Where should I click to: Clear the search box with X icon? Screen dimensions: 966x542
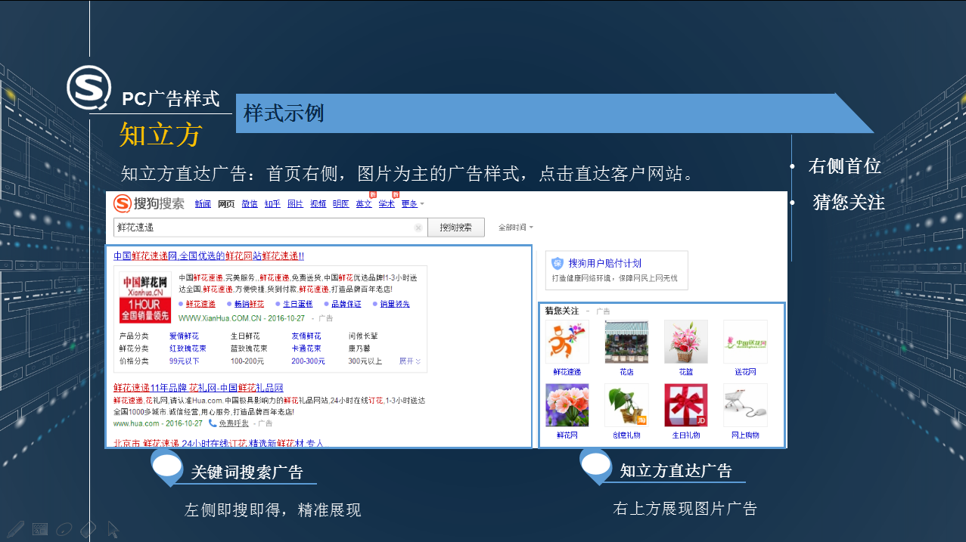pyautogui.click(x=418, y=228)
